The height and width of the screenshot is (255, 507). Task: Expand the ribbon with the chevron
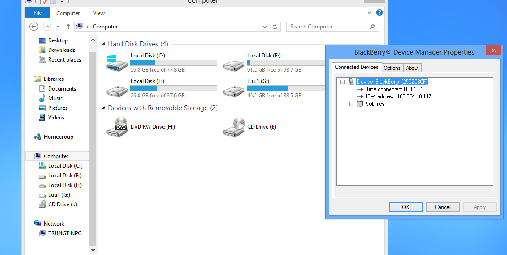tap(369, 13)
